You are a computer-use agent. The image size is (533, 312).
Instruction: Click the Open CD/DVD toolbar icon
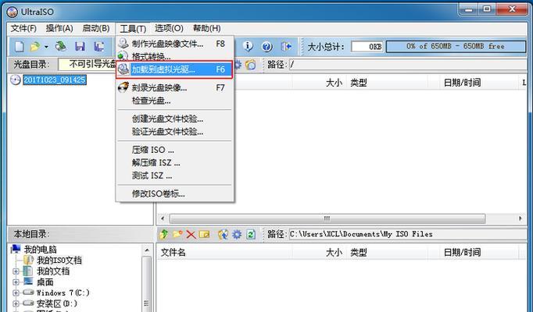click(61, 46)
